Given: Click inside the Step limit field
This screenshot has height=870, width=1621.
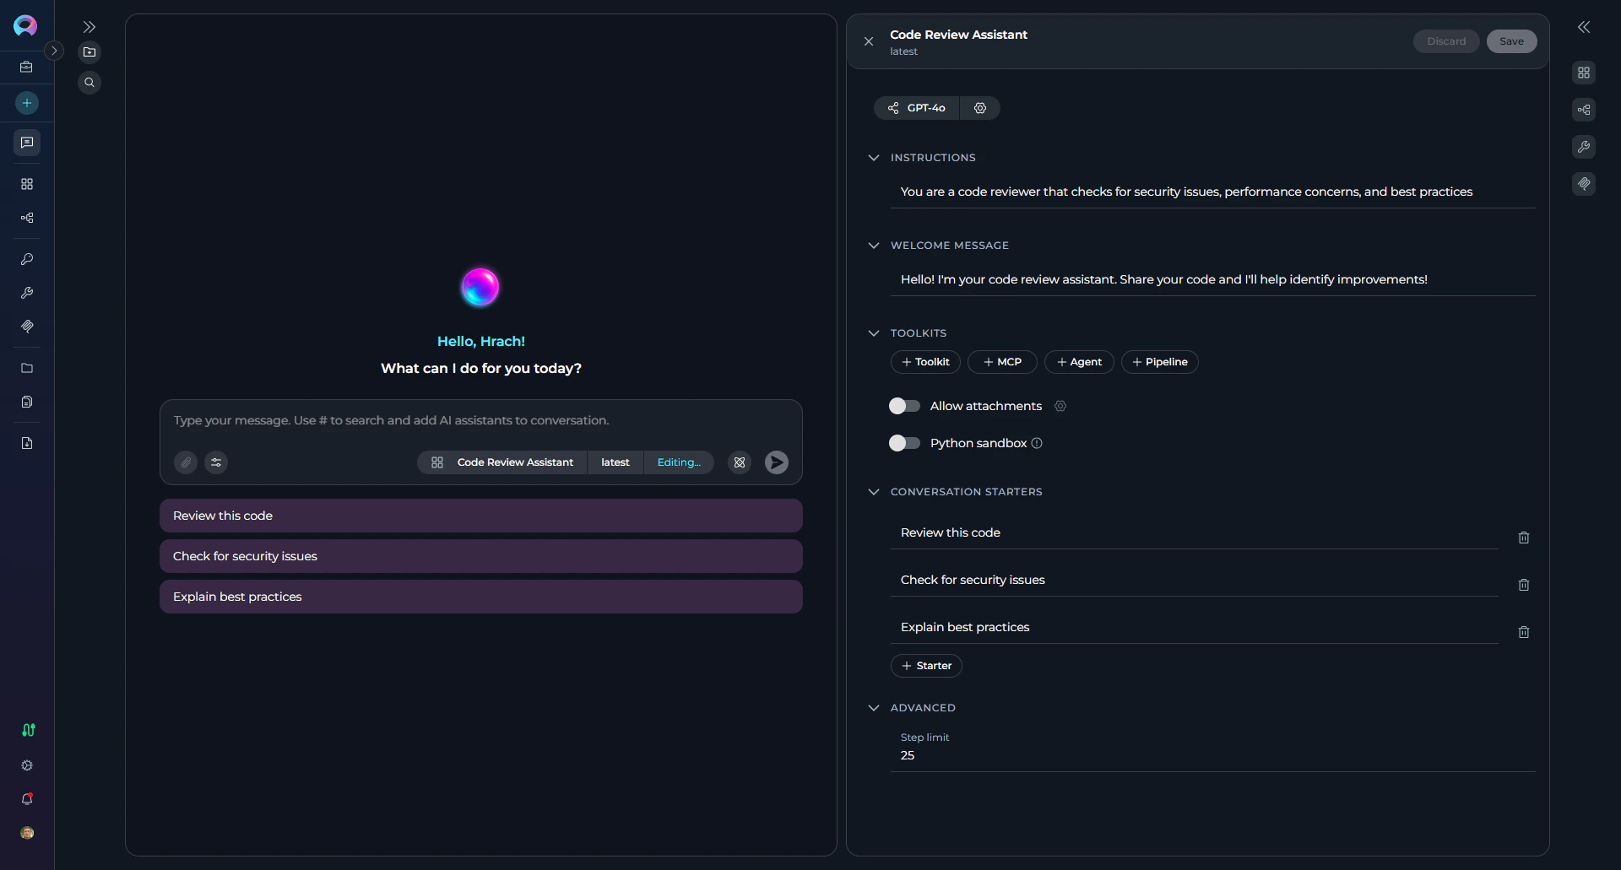Looking at the screenshot, I should (1013, 755).
